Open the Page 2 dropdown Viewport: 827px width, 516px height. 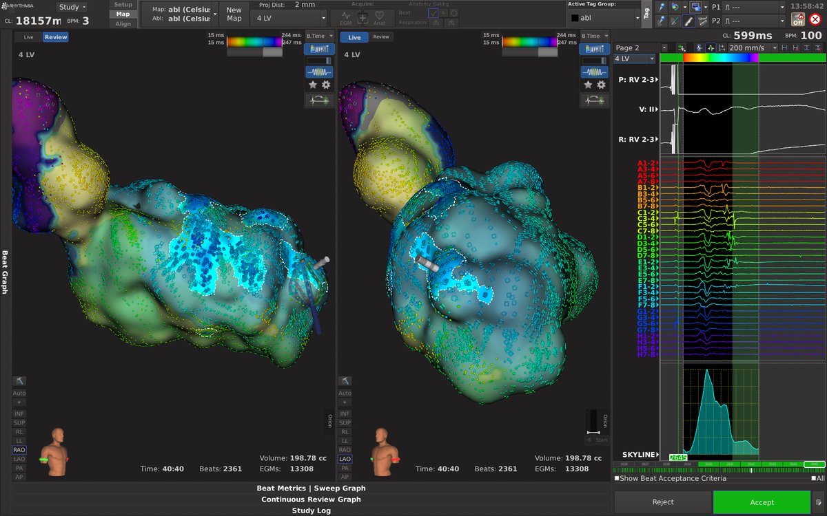[x=641, y=48]
